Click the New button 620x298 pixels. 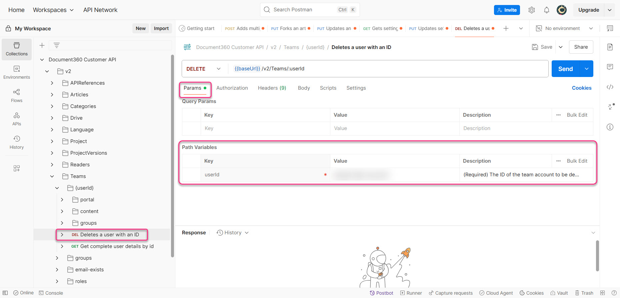141,28
